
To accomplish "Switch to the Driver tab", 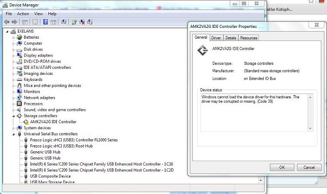I will pos(216,38).
